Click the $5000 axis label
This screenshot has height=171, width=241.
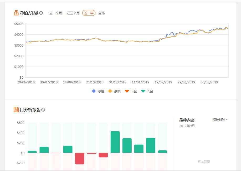[x=19, y=24]
